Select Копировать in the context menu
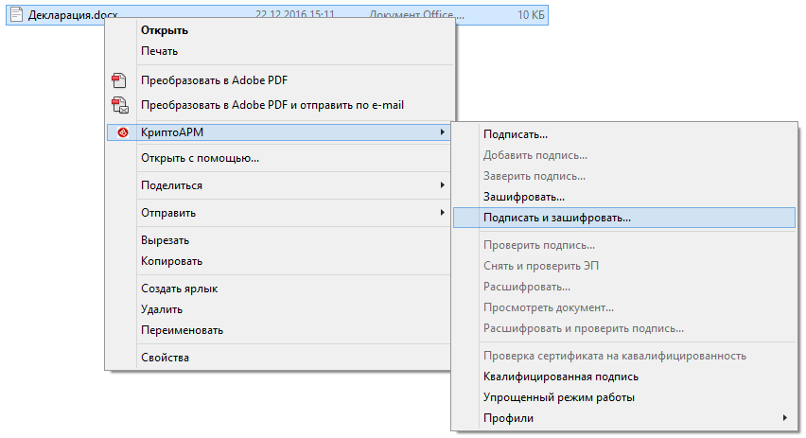The image size is (806, 438). click(171, 261)
